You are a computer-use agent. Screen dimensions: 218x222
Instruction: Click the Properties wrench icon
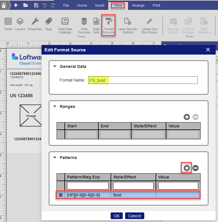click(35, 22)
